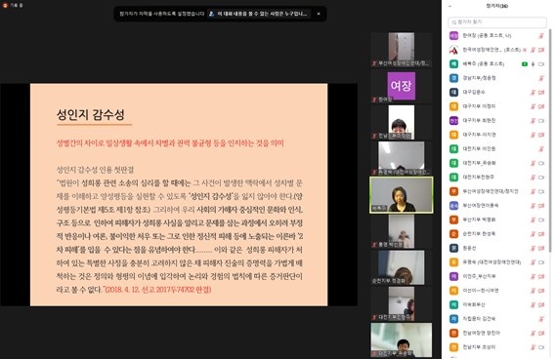Select the 전남지부 video thumbnail below 여장 tile

[401, 122]
